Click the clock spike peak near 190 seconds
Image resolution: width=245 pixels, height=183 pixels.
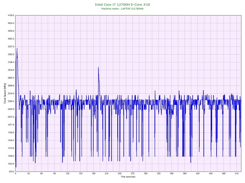coord(98,67)
